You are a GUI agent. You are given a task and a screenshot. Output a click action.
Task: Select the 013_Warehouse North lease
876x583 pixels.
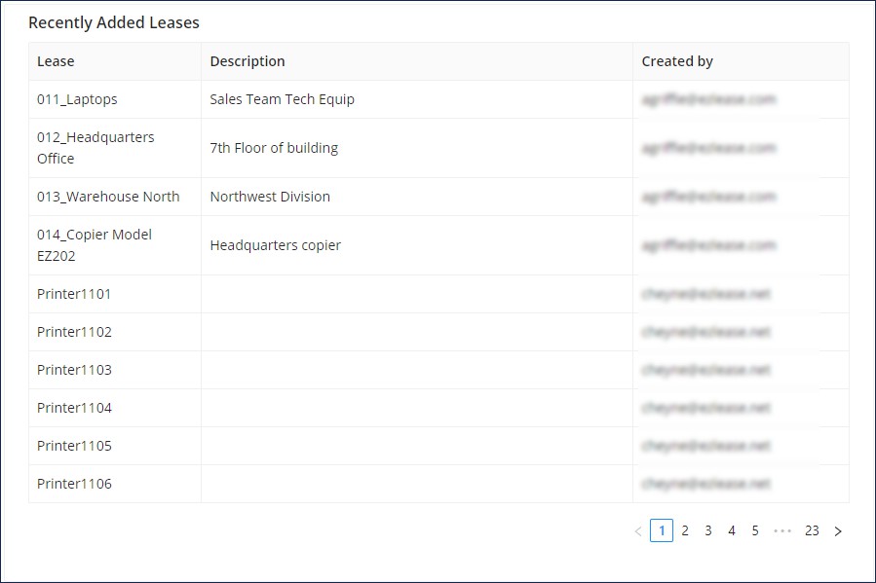pyautogui.click(x=108, y=197)
